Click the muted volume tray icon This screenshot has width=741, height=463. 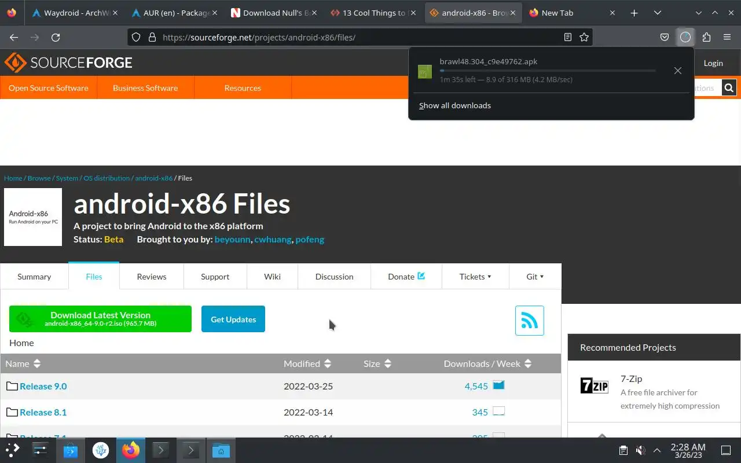point(640,450)
